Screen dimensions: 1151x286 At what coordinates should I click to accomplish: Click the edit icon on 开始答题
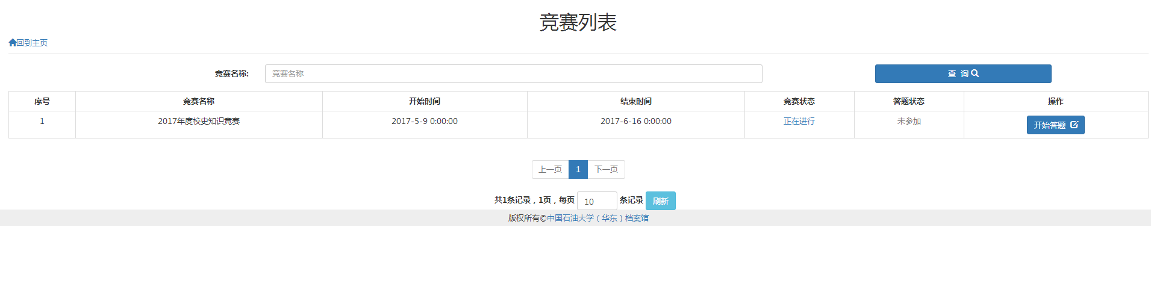click(1074, 125)
